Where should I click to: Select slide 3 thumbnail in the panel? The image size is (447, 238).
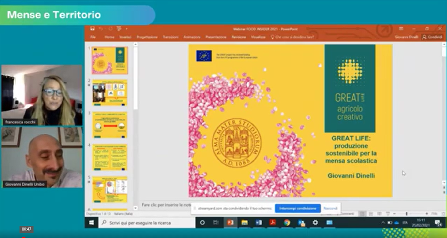[110, 125]
